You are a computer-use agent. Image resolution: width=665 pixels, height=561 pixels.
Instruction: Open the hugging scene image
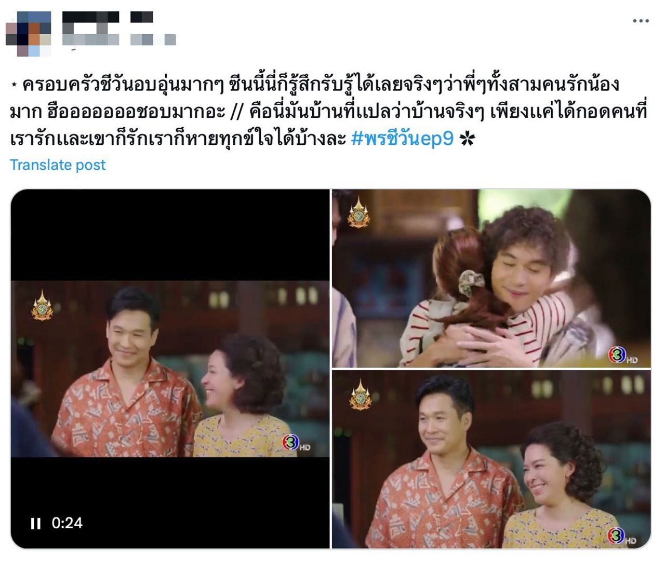click(x=491, y=278)
